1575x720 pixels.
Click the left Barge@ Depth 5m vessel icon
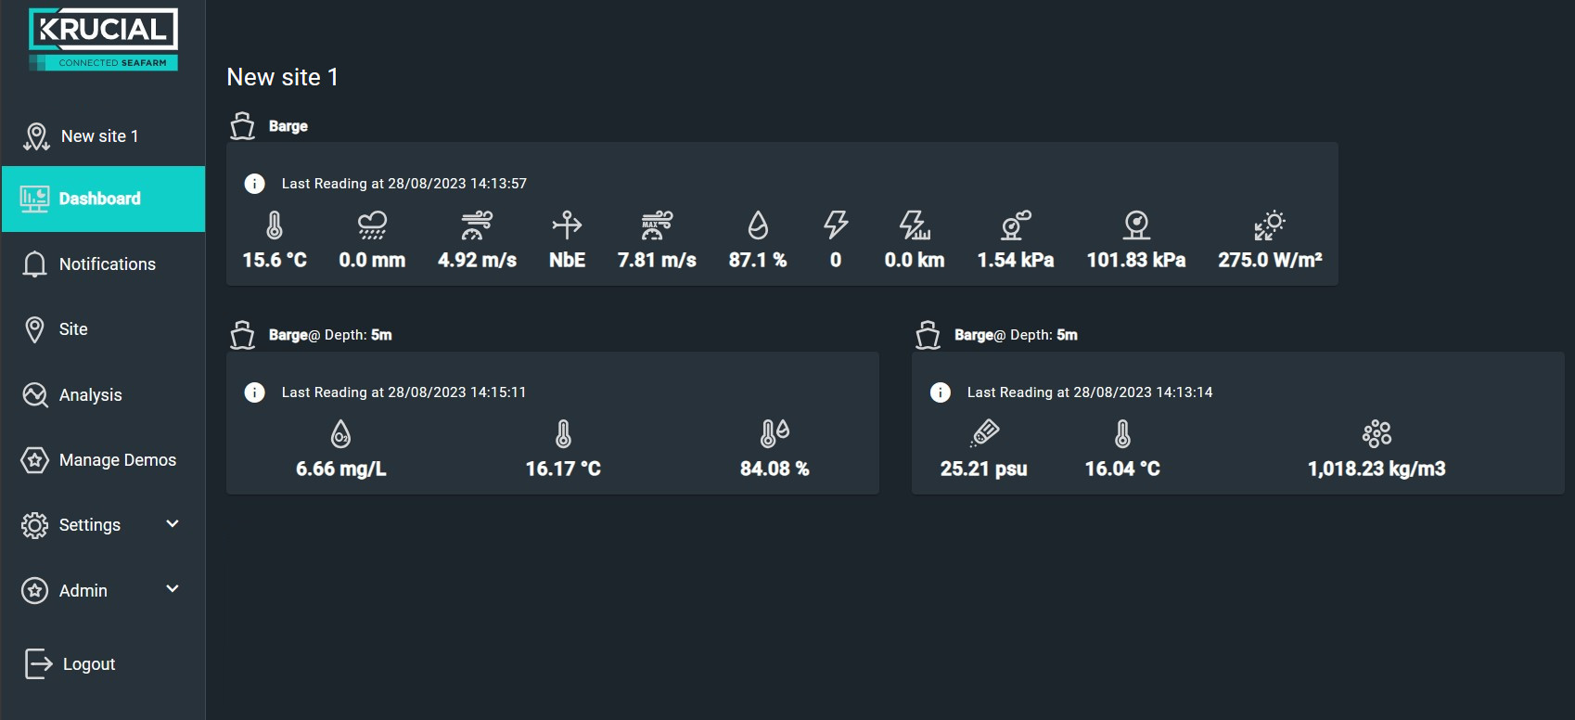243,335
